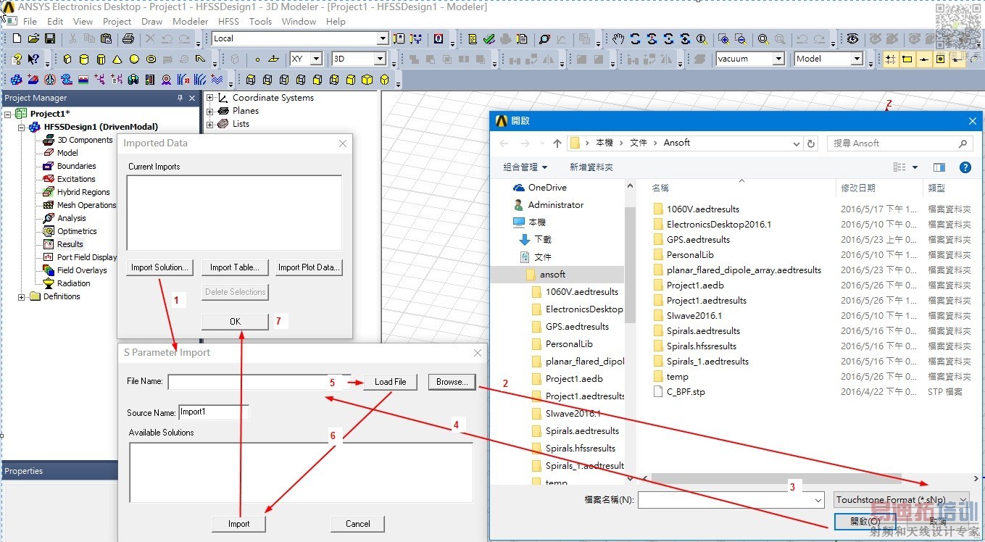Select the Spirals.hfssresults folder in file list

tap(702, 346)
